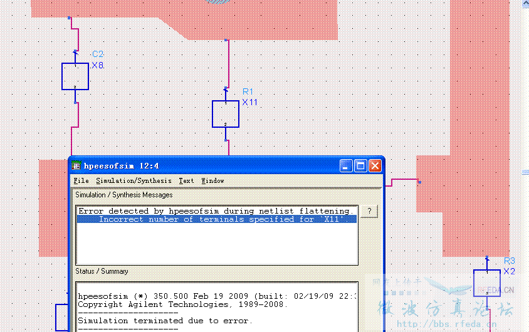Click the X8 instance label
529x332 pixels.
(98, 65)
